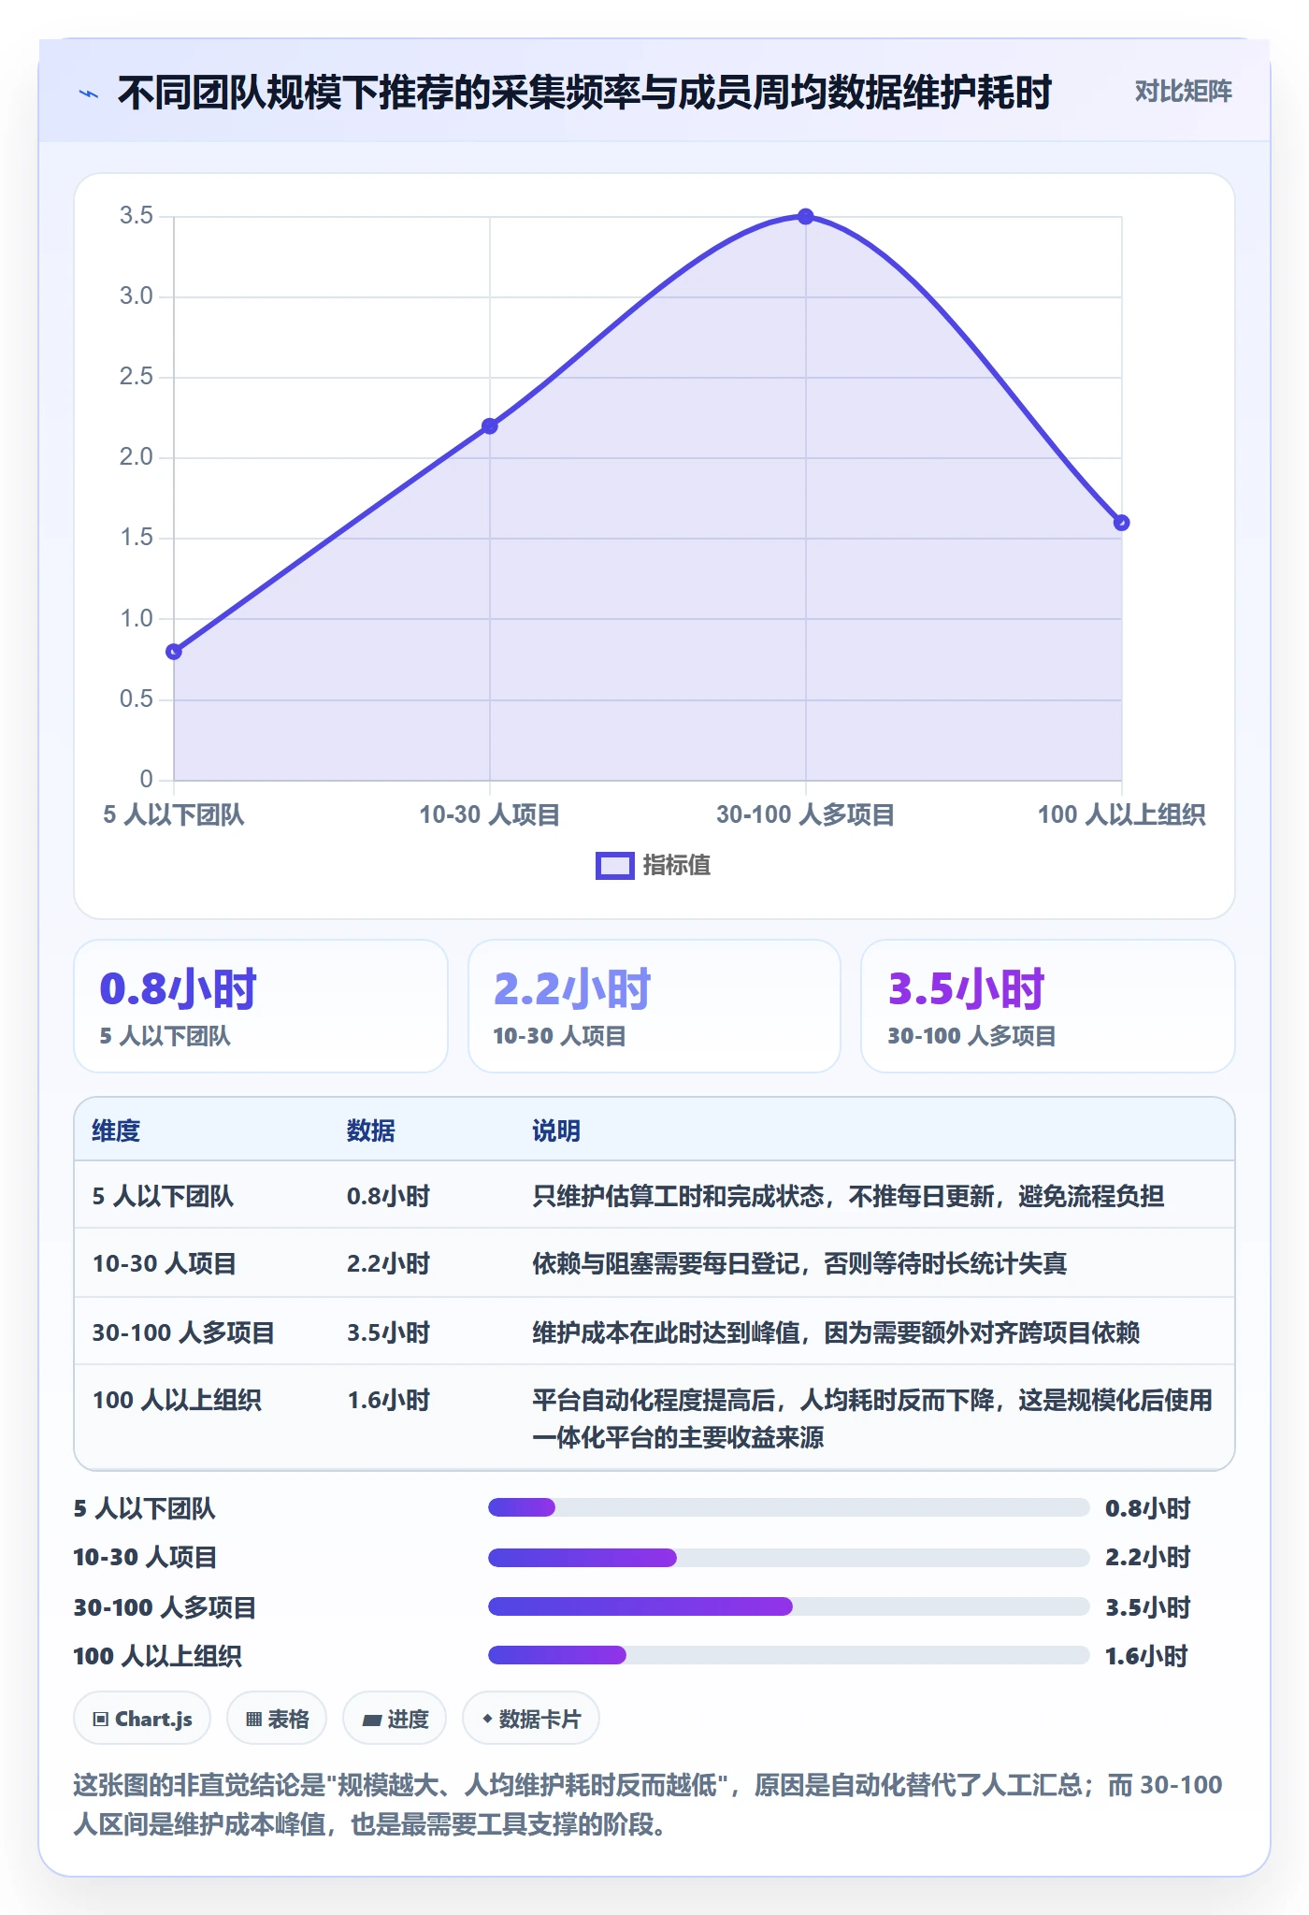The height and width of the screenshot is (1915, 1309).
Task: Click the progress bar for 5 人以下团队
Action: point(789,1507)
